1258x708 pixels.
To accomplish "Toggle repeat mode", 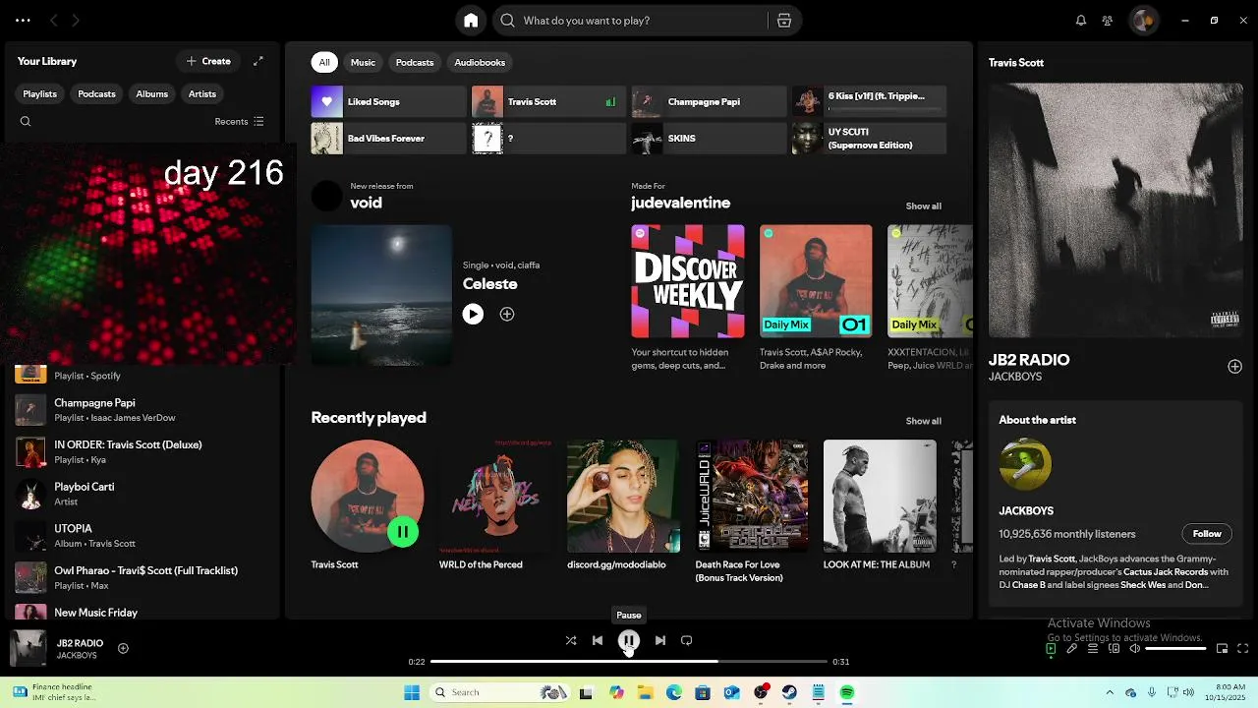I will pyautogui.click(x=687, y=640).
